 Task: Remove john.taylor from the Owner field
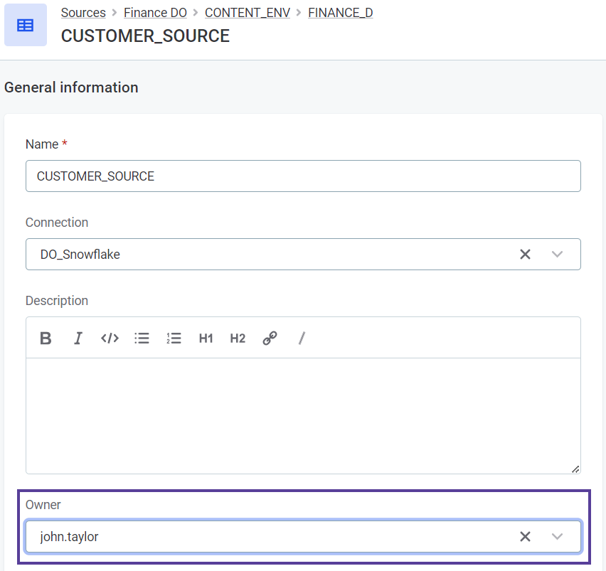[x=525, y=537]
